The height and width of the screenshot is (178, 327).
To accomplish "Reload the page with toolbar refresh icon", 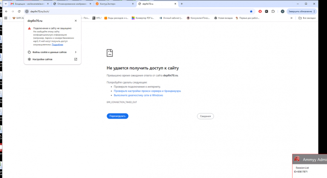I will (19, 11).
